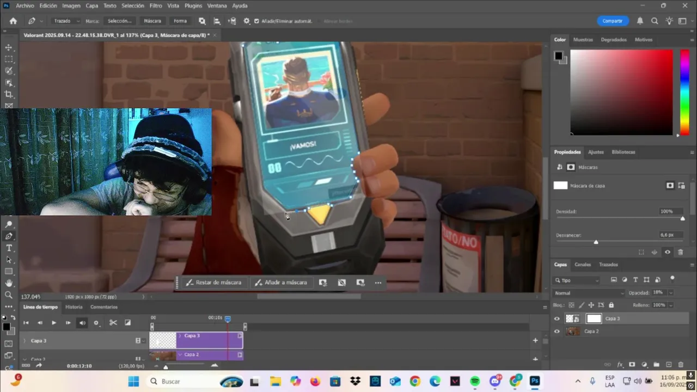Delete layer with Layers trash icon
Viewport: 697px width, 392px height.
[681, 364]
